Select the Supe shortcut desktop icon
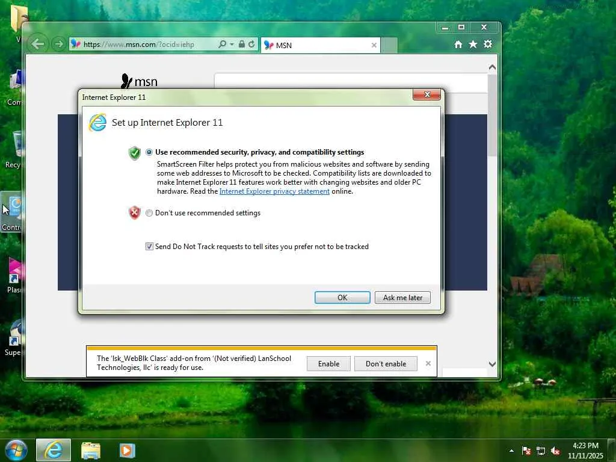 coord(13,338)
